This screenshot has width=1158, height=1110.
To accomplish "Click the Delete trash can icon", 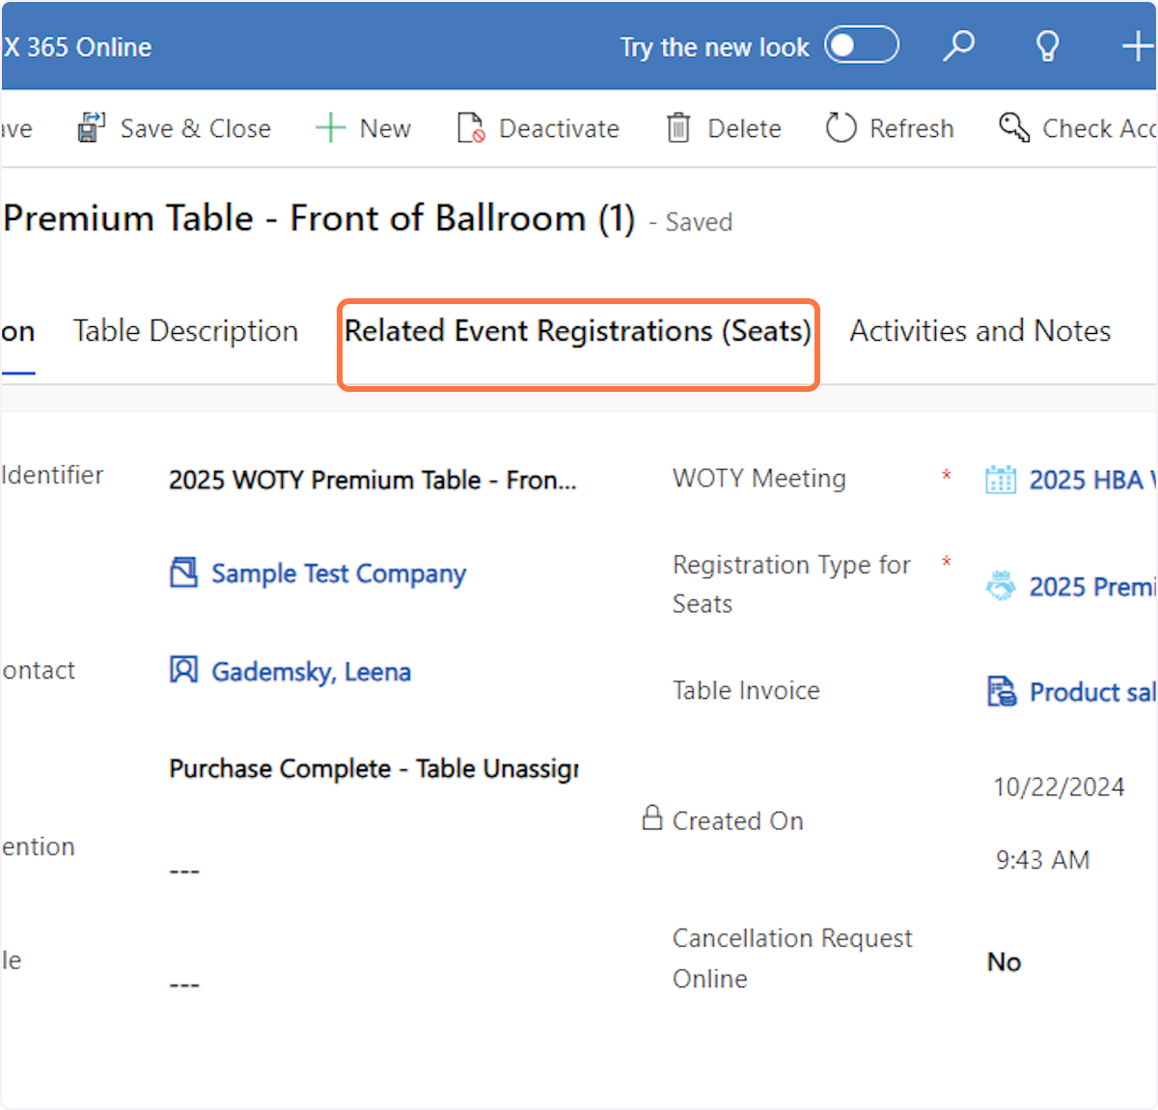I will 678,128.
